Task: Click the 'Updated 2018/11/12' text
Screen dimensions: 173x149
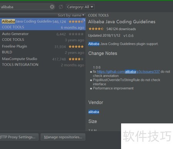Action: [104, 36]
